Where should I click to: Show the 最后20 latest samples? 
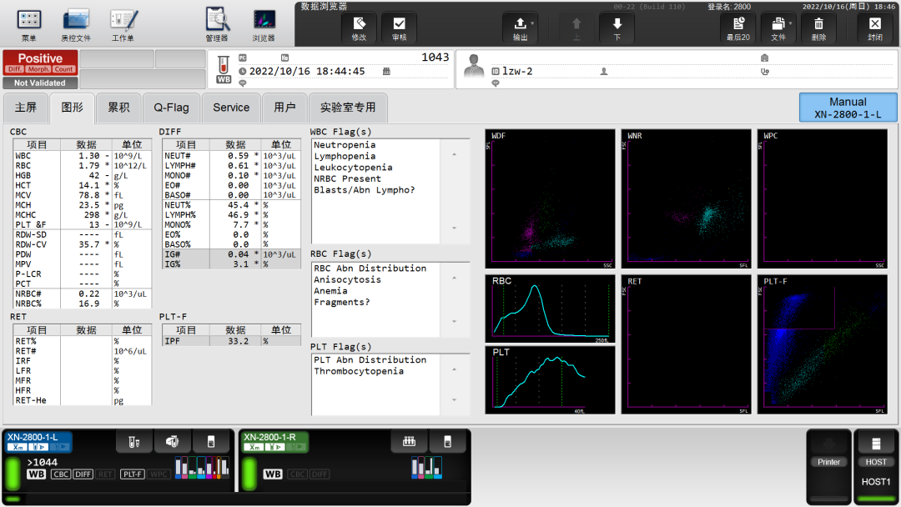click(x=738, y=28)
